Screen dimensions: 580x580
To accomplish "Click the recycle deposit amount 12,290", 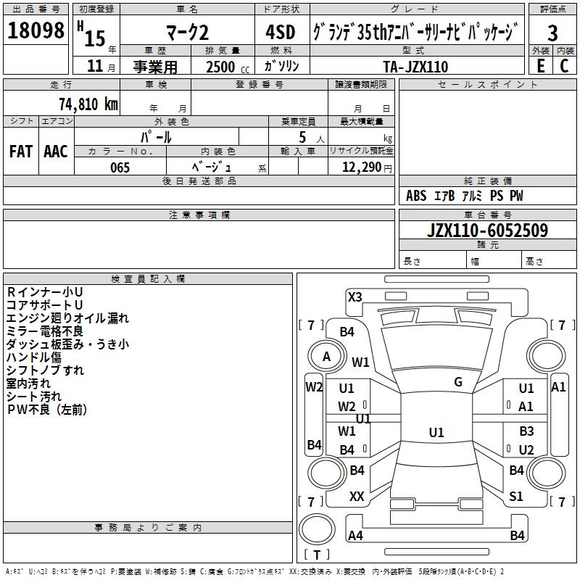I will point(360,167).
